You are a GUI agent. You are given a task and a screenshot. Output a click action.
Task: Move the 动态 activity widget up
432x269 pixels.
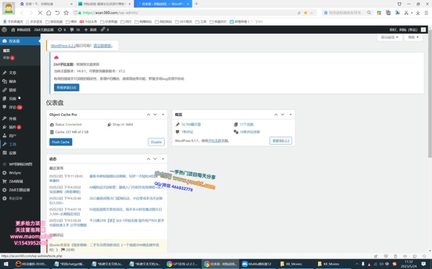coord(148,159)
